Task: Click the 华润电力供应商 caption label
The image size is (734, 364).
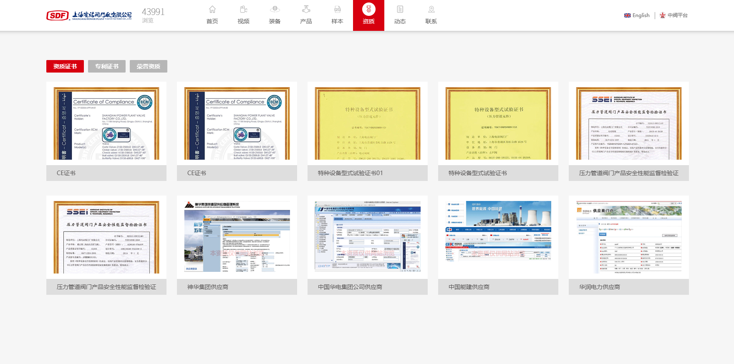Action: (600, 287)
